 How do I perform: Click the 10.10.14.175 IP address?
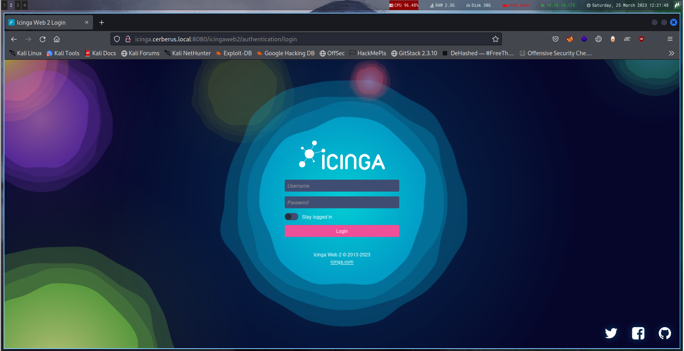558,5
